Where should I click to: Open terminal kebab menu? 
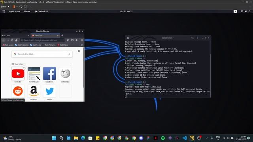pyautogui.click(x=197, y=38)
